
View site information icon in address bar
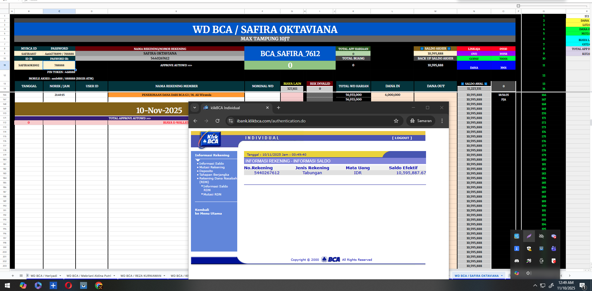[x=231, y=121]
